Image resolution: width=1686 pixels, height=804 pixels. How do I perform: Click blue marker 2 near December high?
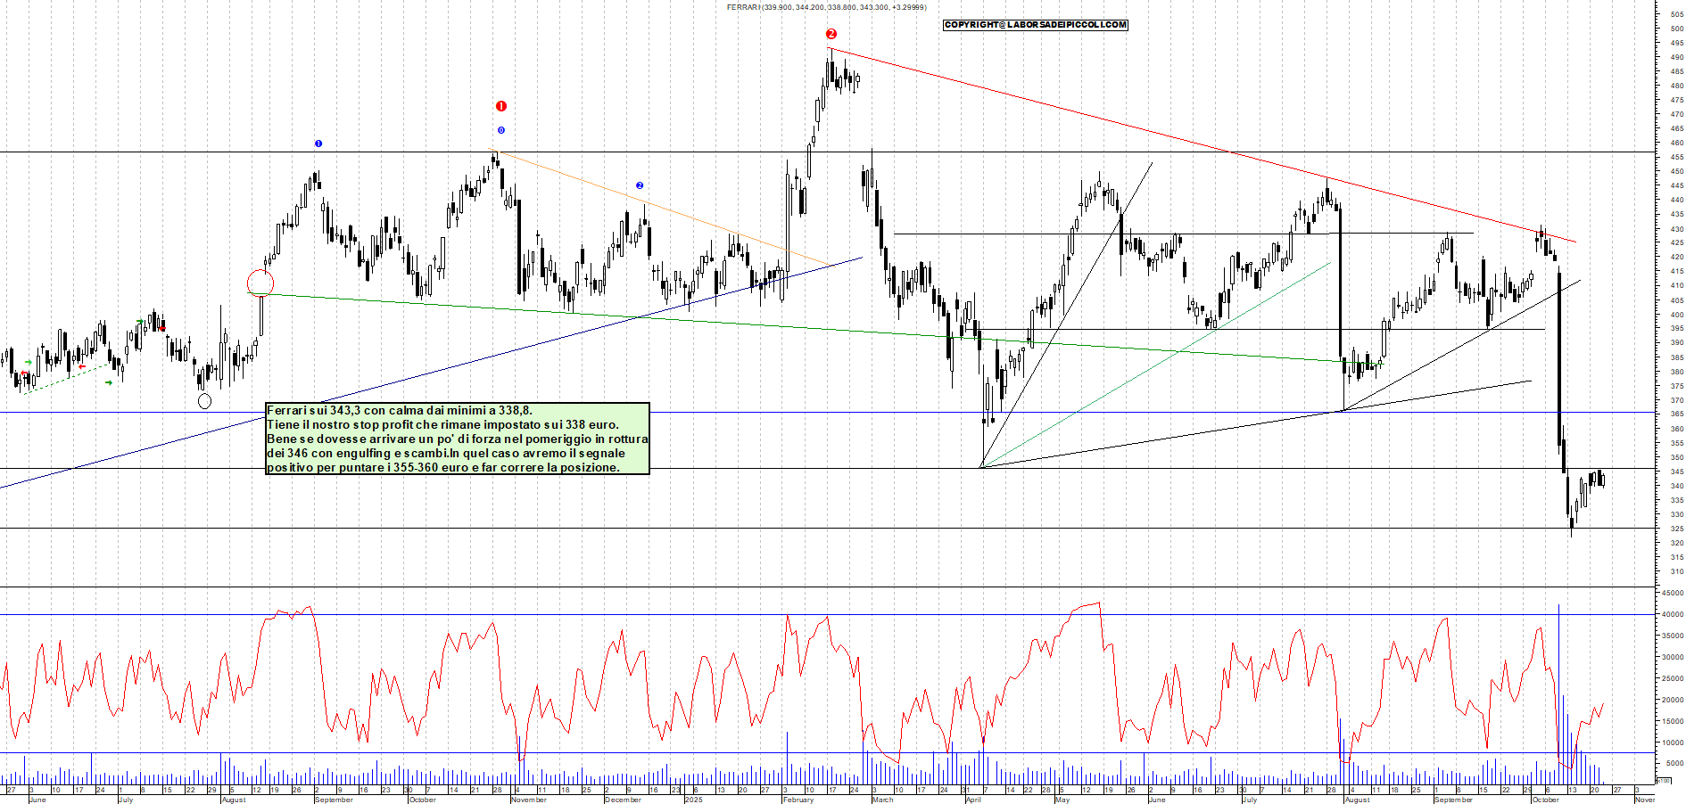[x=639, y=185]
